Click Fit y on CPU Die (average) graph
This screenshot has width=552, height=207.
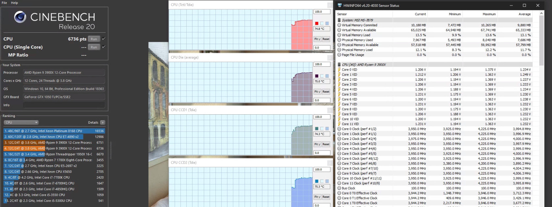317,92
